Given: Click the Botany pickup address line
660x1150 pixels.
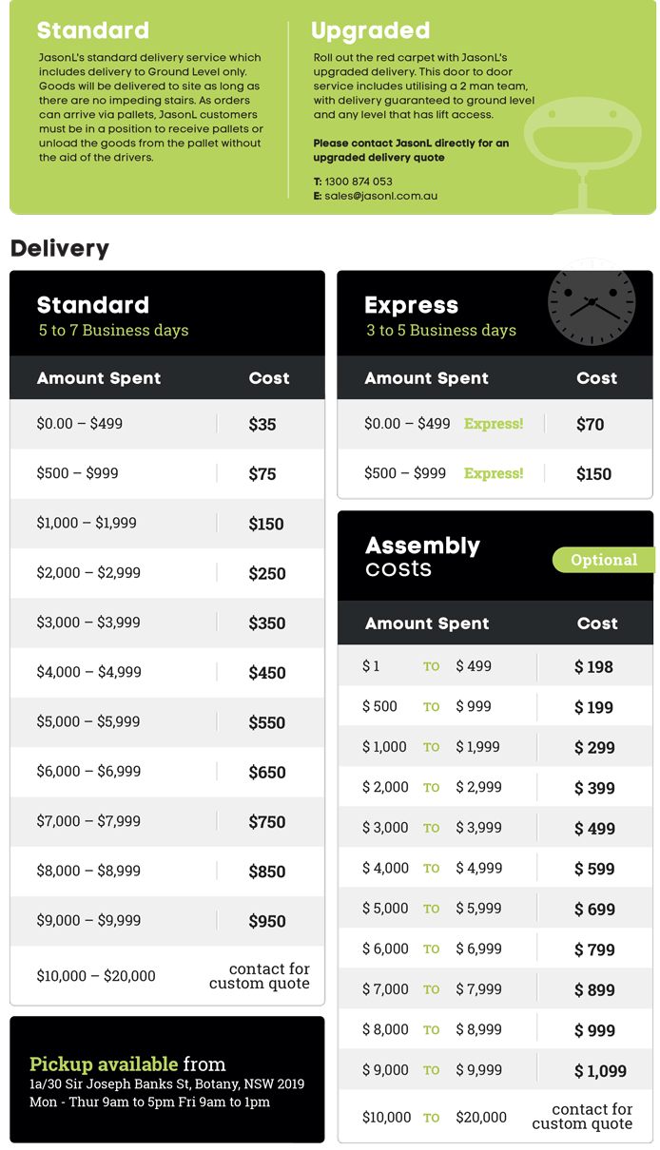Looking at the screenshot, I should tap(166, 1083).
